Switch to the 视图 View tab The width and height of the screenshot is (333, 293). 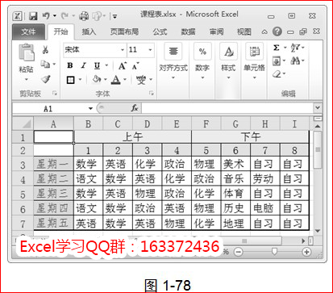click(x=244, y=32)
